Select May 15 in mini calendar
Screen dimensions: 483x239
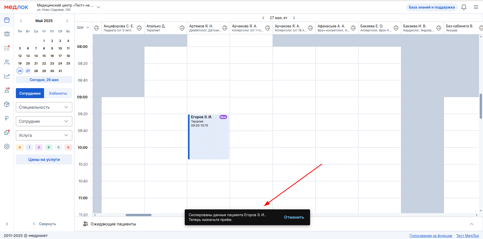point(44,56)
